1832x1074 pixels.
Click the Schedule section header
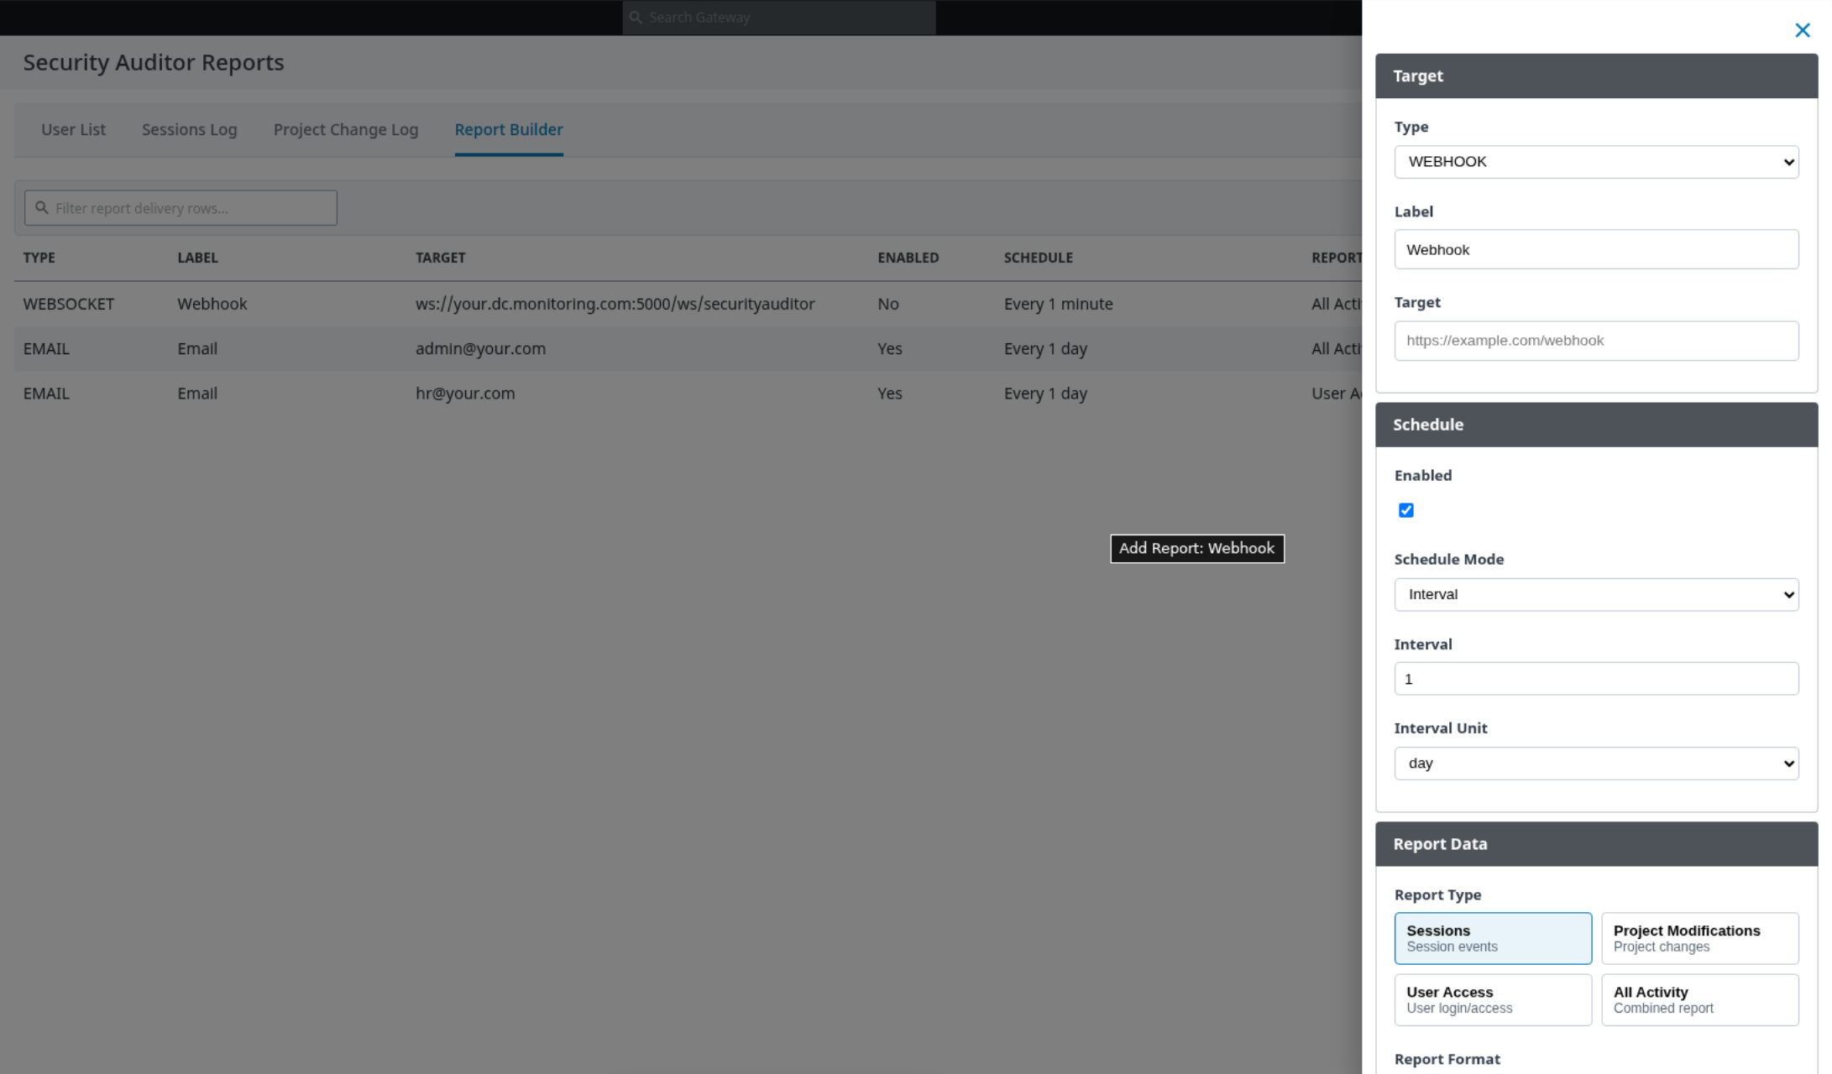[1596, 425]
